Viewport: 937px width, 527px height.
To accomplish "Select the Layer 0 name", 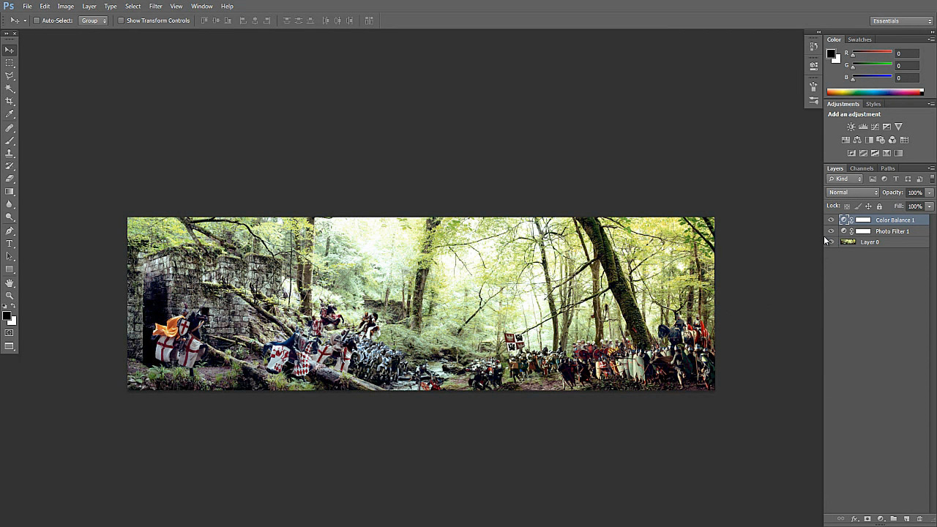I will point(870,242).
